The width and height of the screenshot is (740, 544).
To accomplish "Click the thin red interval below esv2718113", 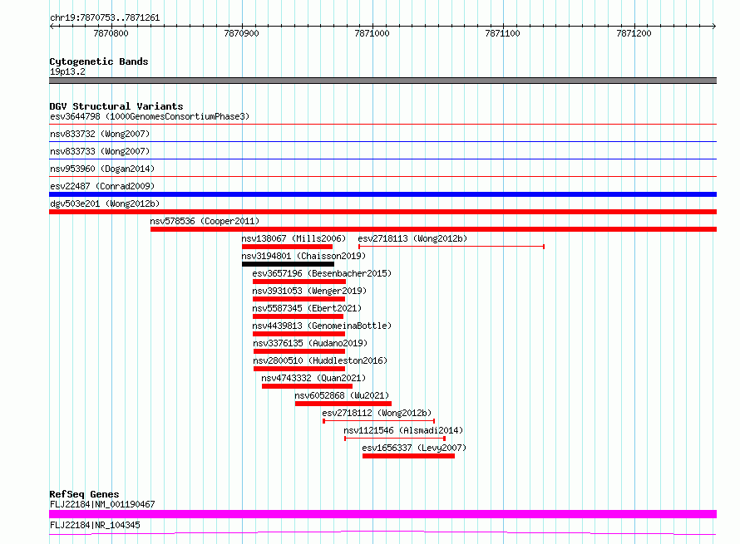I will (x=451, y=247).
